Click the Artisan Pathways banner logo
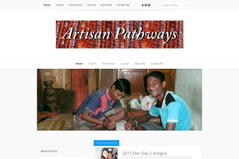 (119, 35)
